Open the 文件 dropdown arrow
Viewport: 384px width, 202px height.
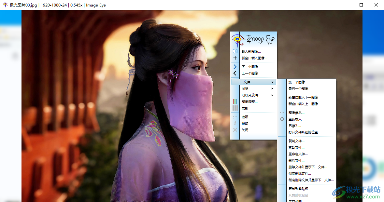pos(272,82)
